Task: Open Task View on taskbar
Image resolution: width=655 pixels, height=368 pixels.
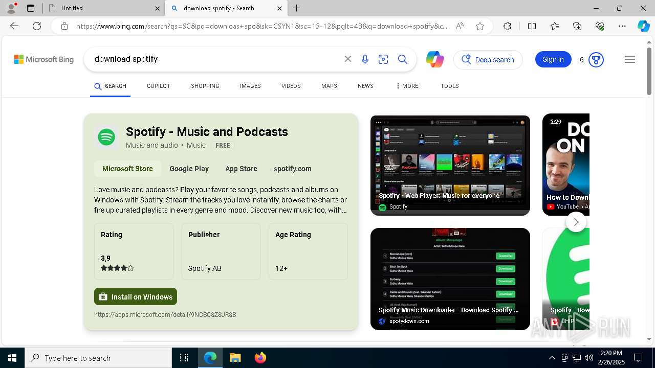Action: coord(184,358)
